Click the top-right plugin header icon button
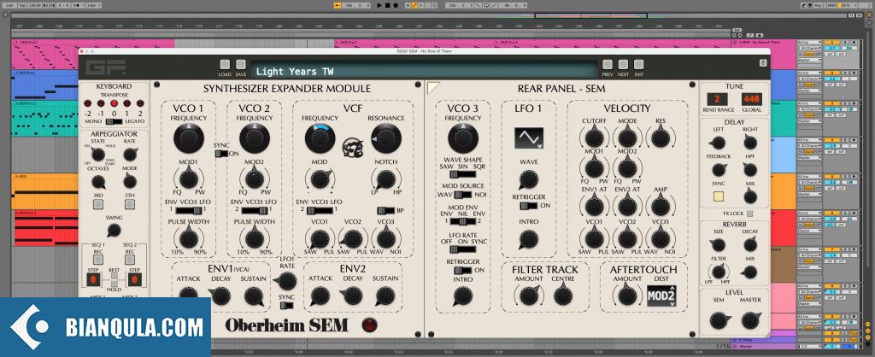 tap(762, 63)
